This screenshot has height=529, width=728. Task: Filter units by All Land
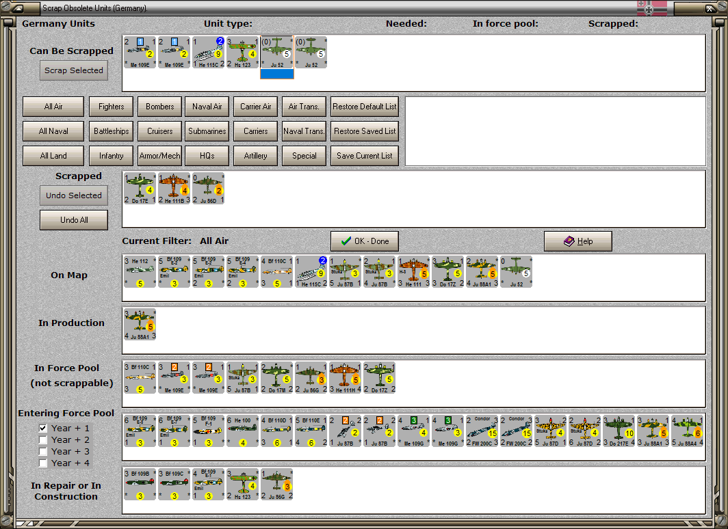tap(53, 156)
